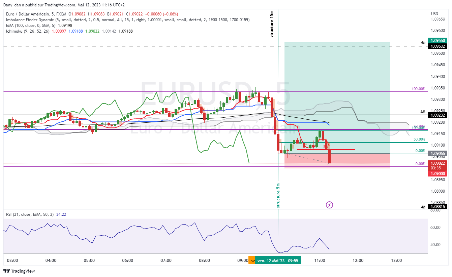Image resolution: width=452 pixels, height=277 pixels.
Task: Select the 'ven. 12 Mai '23 09:55' date label
Action: point(278,260)
